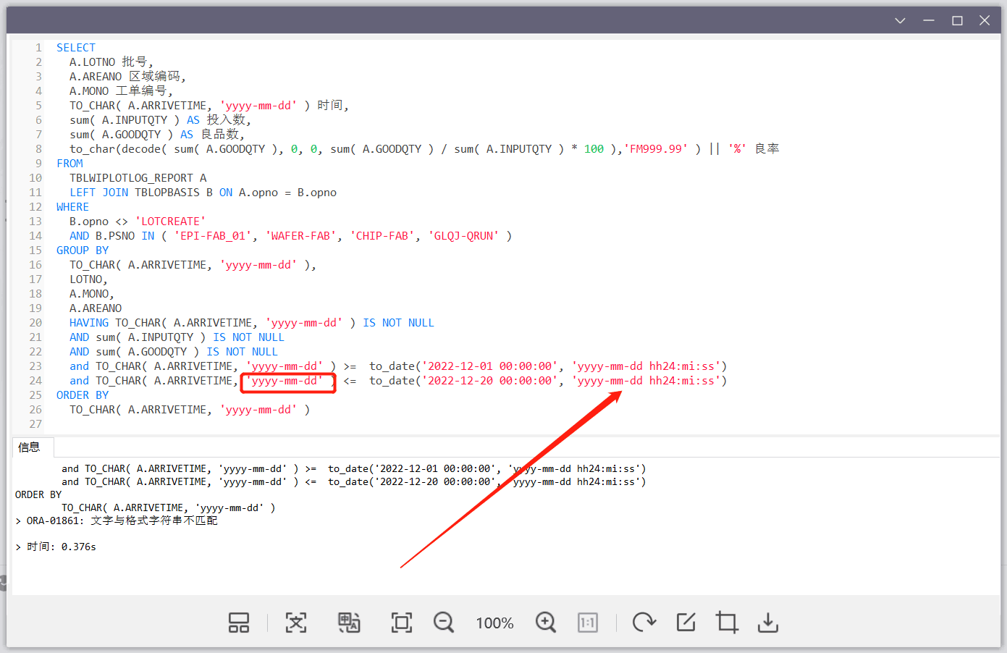Click '2022-12-20 00:00:00' date in editor line 24
The image size is (1007, 653).
click(491, 381)
